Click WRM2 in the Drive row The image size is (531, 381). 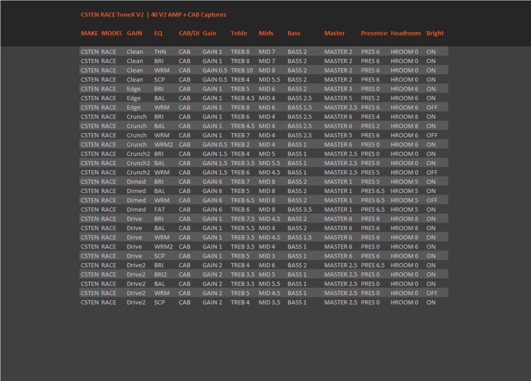coord(163,247)
